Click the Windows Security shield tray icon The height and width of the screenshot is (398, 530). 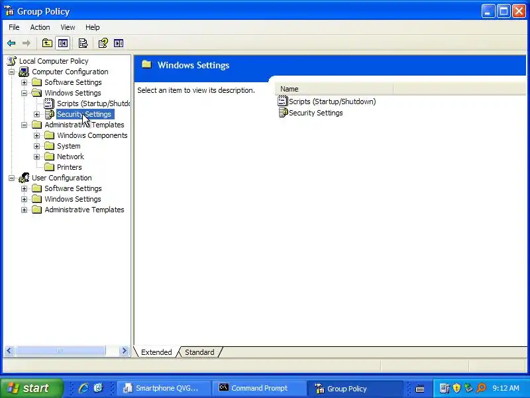[456, 388]
